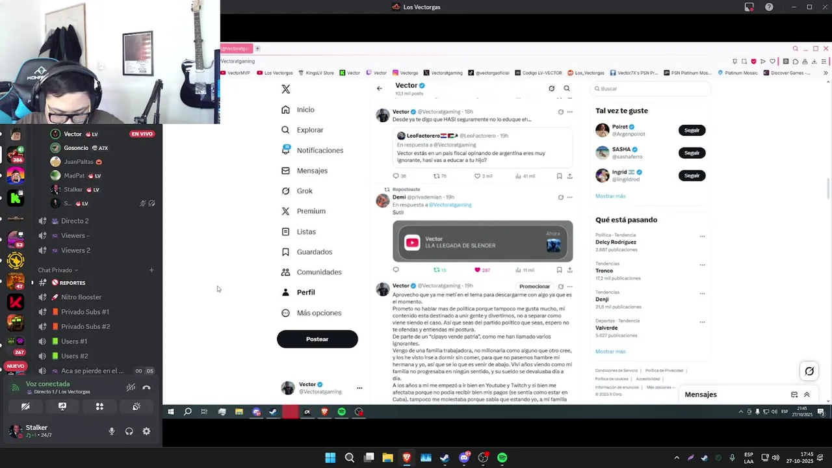Image resolution: width=832 pixels, height=468 pixels.
Task: Open Windows Start menu on taskbar
Action: tap(330, 458)
